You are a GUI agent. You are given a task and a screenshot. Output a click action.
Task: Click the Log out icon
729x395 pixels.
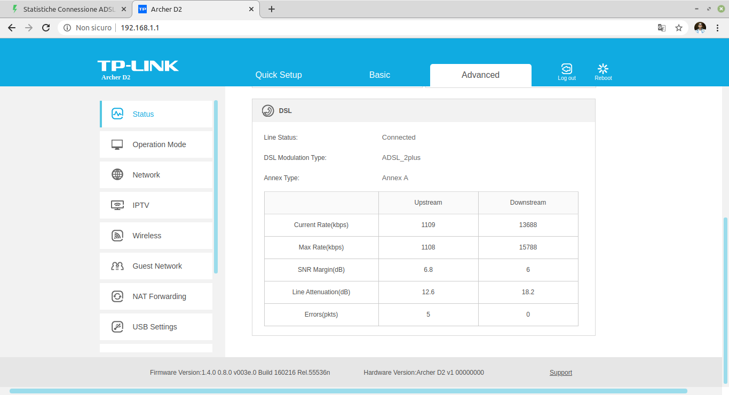point(566,69)
